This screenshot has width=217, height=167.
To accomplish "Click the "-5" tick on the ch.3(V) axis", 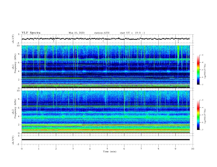I will tap(19, 144).
